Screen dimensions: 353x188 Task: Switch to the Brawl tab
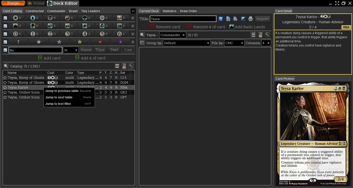(x=73, y=11)
